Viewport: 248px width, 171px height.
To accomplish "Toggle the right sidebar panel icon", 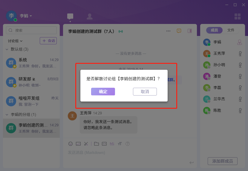I will [x=189, y=31].
